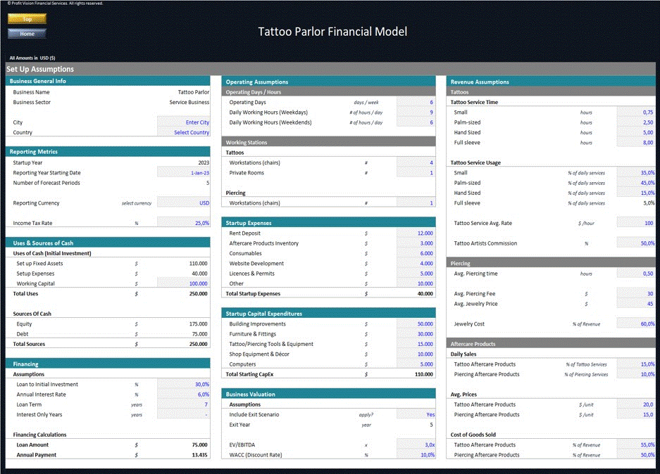Click the Jewelry Cost percentage cell
660x474 pixels.
point(636,324)
